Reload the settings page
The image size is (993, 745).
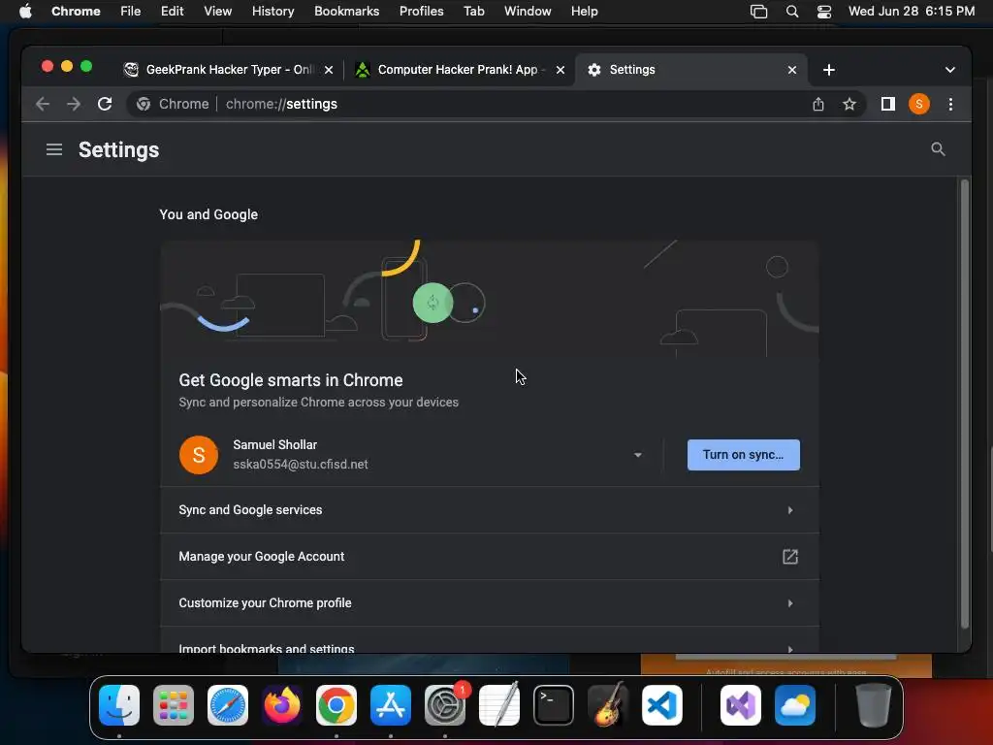coord(105,104)
